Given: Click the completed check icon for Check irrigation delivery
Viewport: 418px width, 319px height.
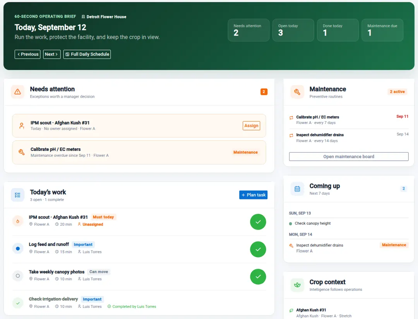Looking at the screenshot, I should (x=18, y=303).
